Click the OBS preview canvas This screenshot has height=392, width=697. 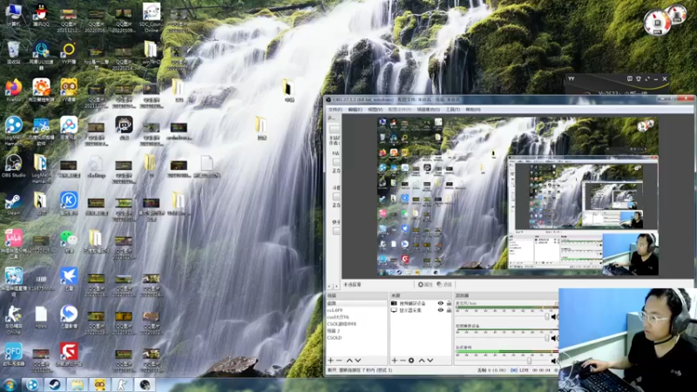coord(518,197)
